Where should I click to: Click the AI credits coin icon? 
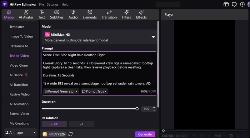pyautogui.click(x=45, y=134)
